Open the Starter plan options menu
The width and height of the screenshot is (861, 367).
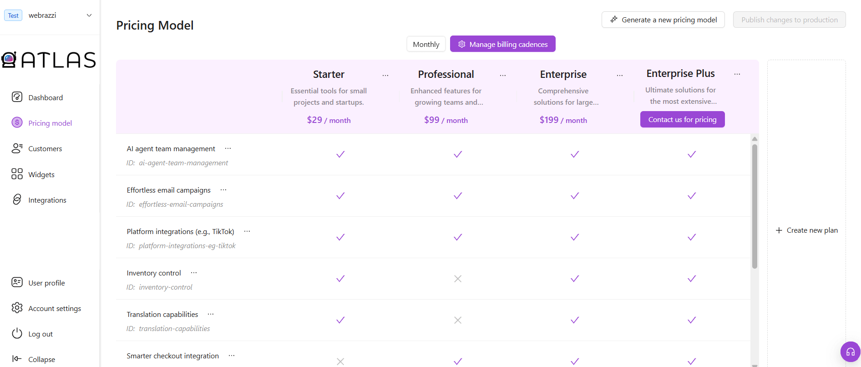click(x=385, y=75)
